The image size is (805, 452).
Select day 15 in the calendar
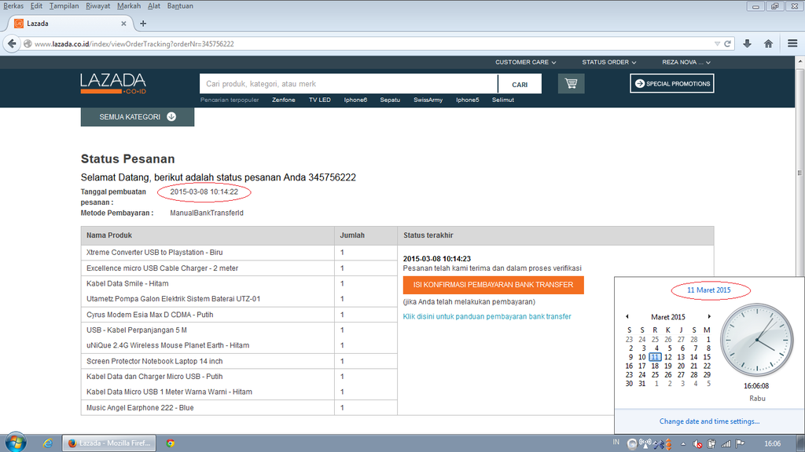707,357
